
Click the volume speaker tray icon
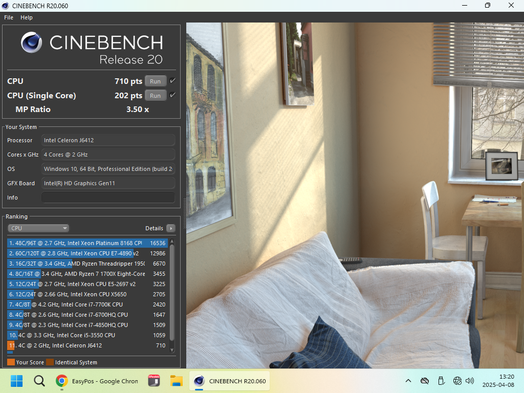click(x=470, y=381)
